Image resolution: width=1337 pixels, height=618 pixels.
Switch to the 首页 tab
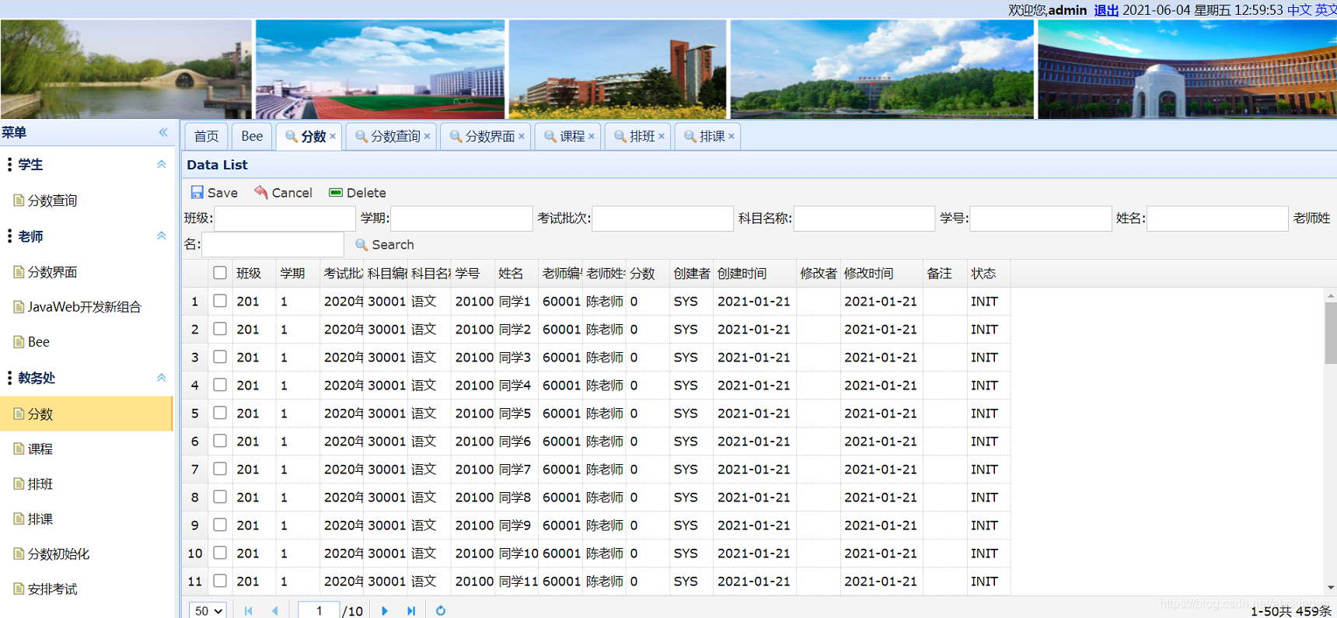[x=206, y=136]
